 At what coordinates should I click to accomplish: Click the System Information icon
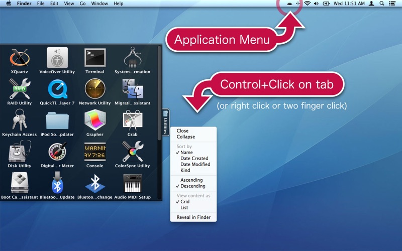pyautogui.click(x=132, y=57)
